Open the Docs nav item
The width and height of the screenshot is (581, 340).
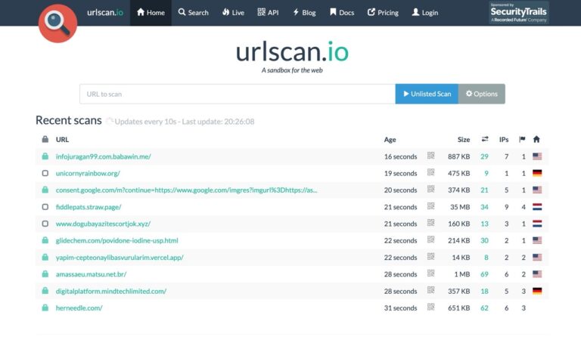coord(342,13)
